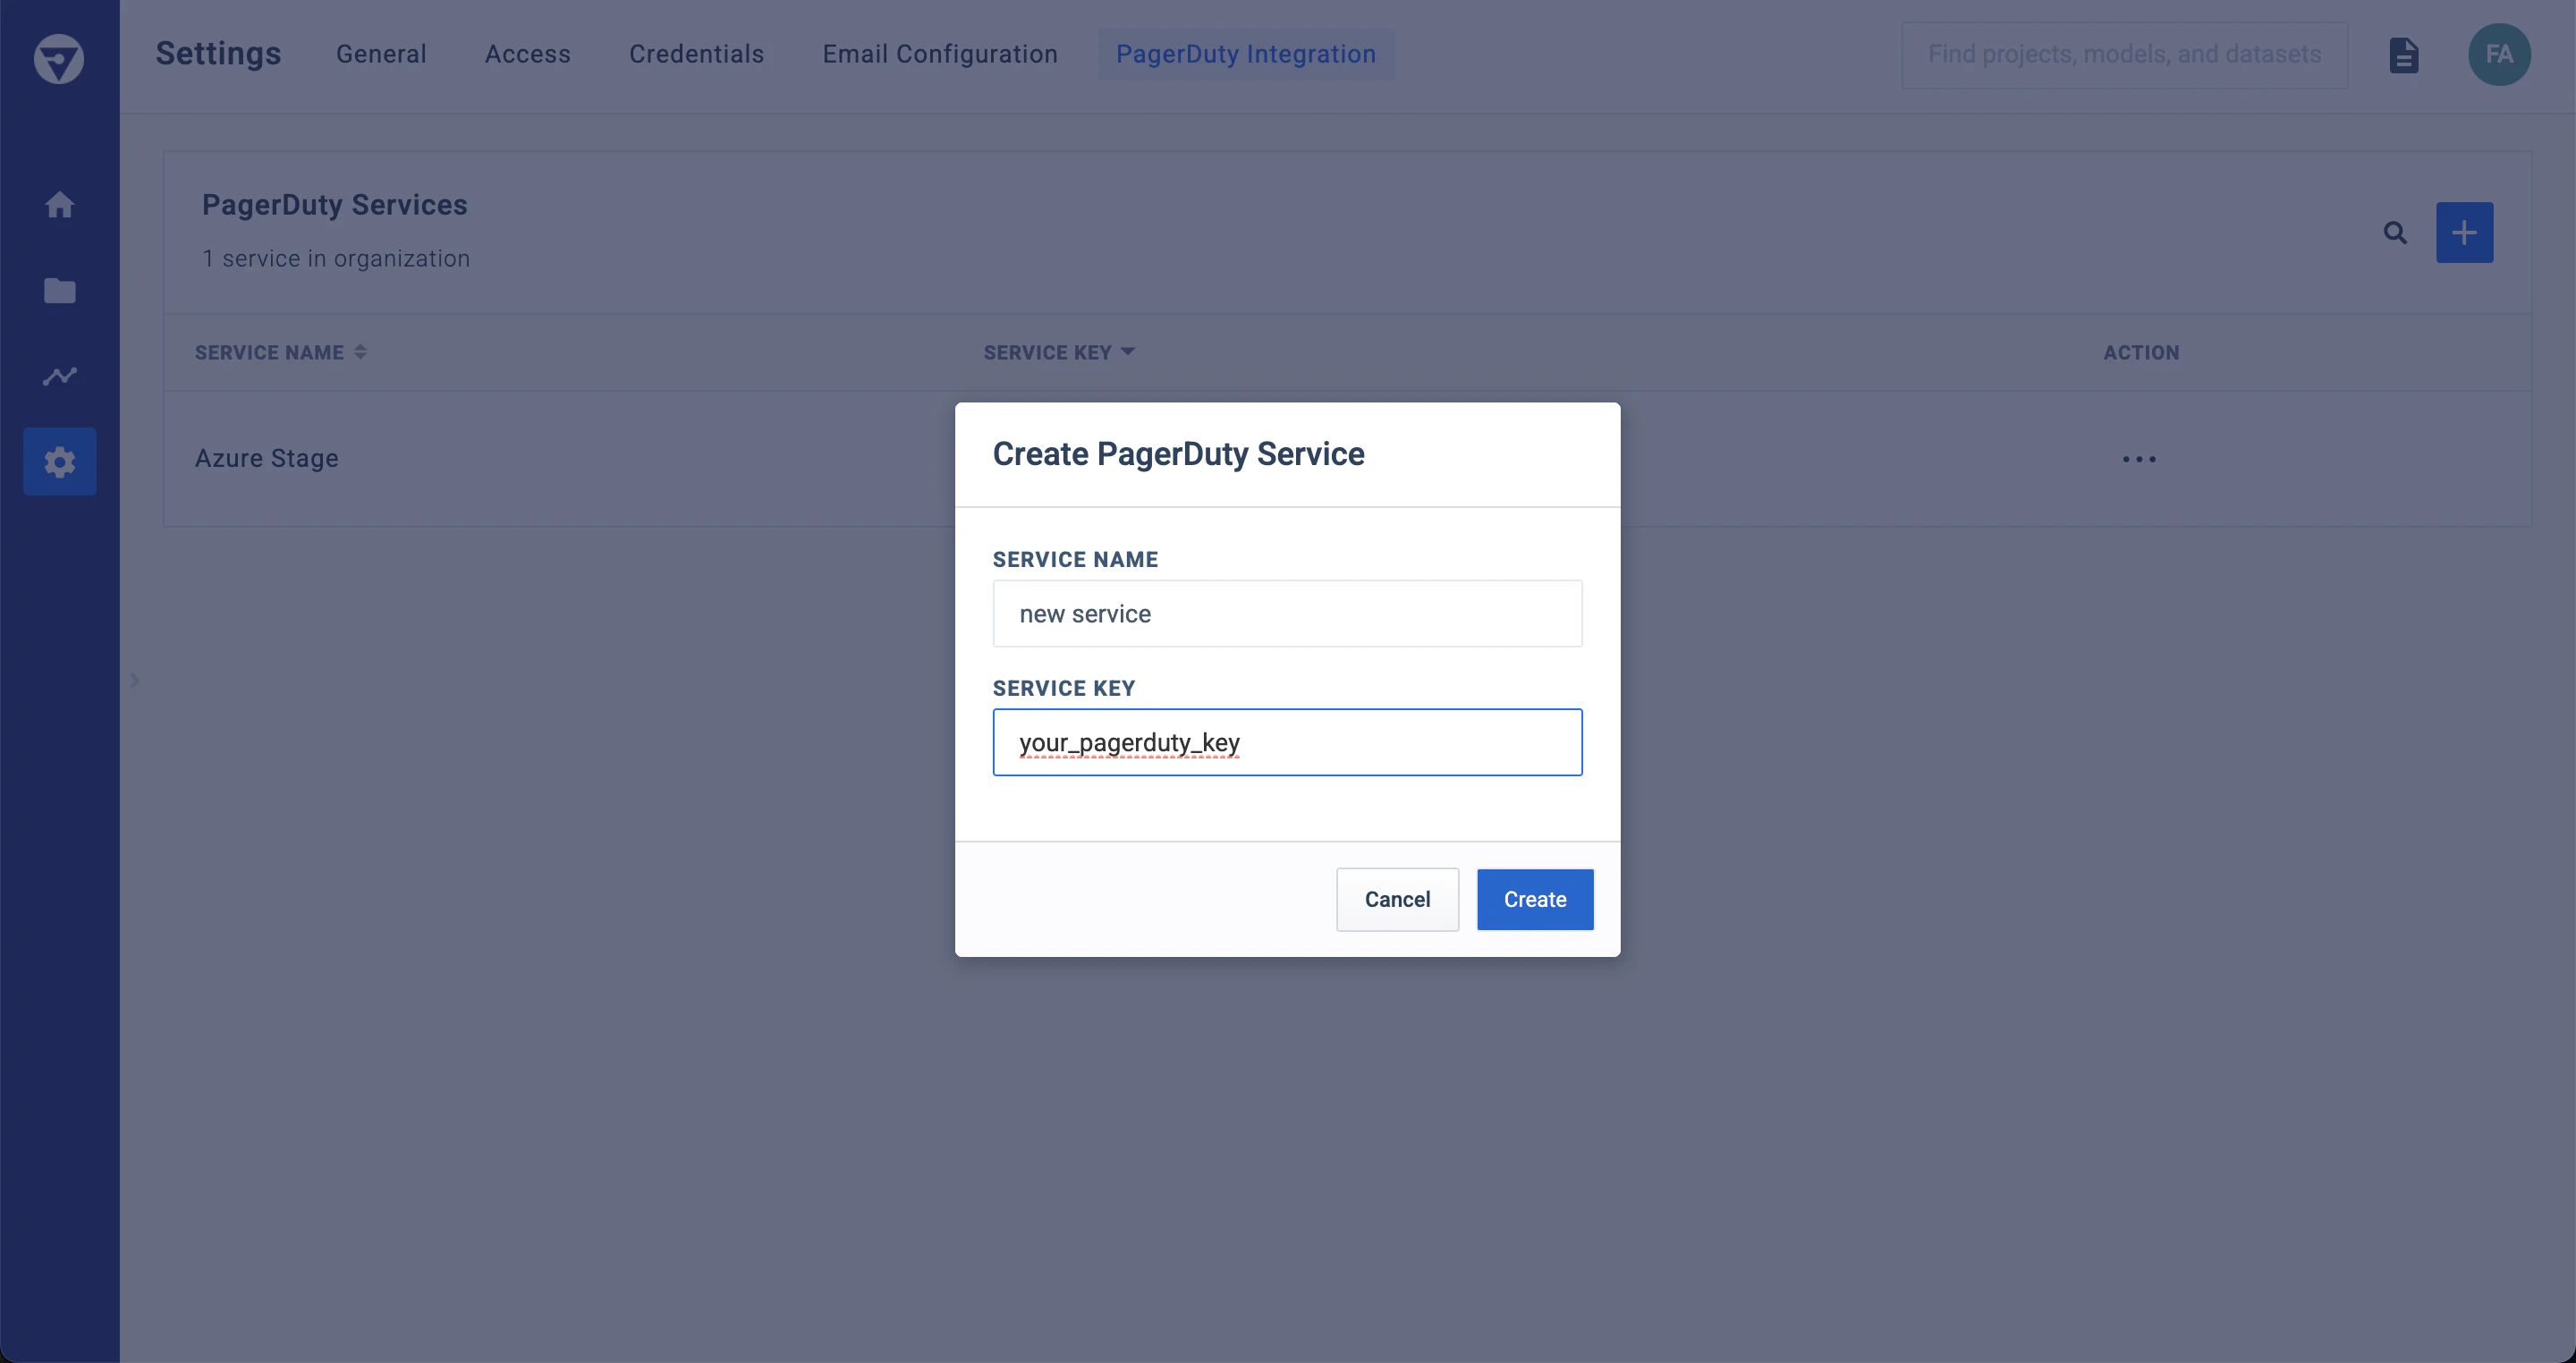Focus the Service Name input field
This screenshot has width=2576, height=1363.
pos(1287,614)
